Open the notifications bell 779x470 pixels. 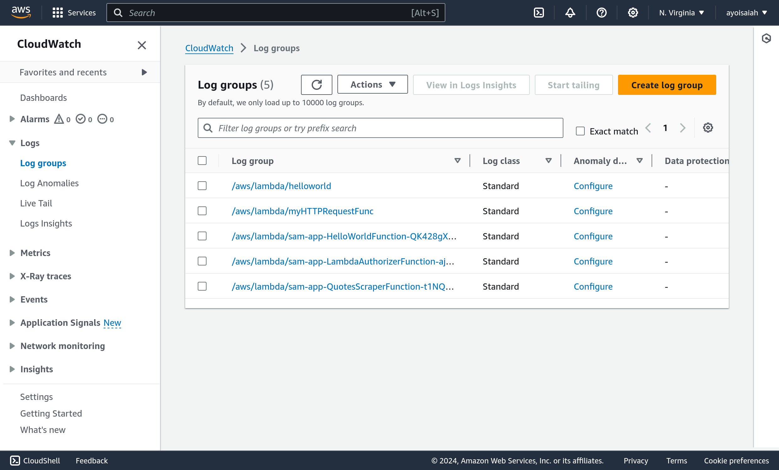click(x=570, y=13)
